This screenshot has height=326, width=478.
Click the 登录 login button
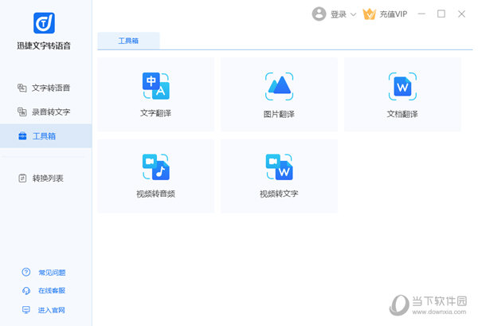coord(339,14)
